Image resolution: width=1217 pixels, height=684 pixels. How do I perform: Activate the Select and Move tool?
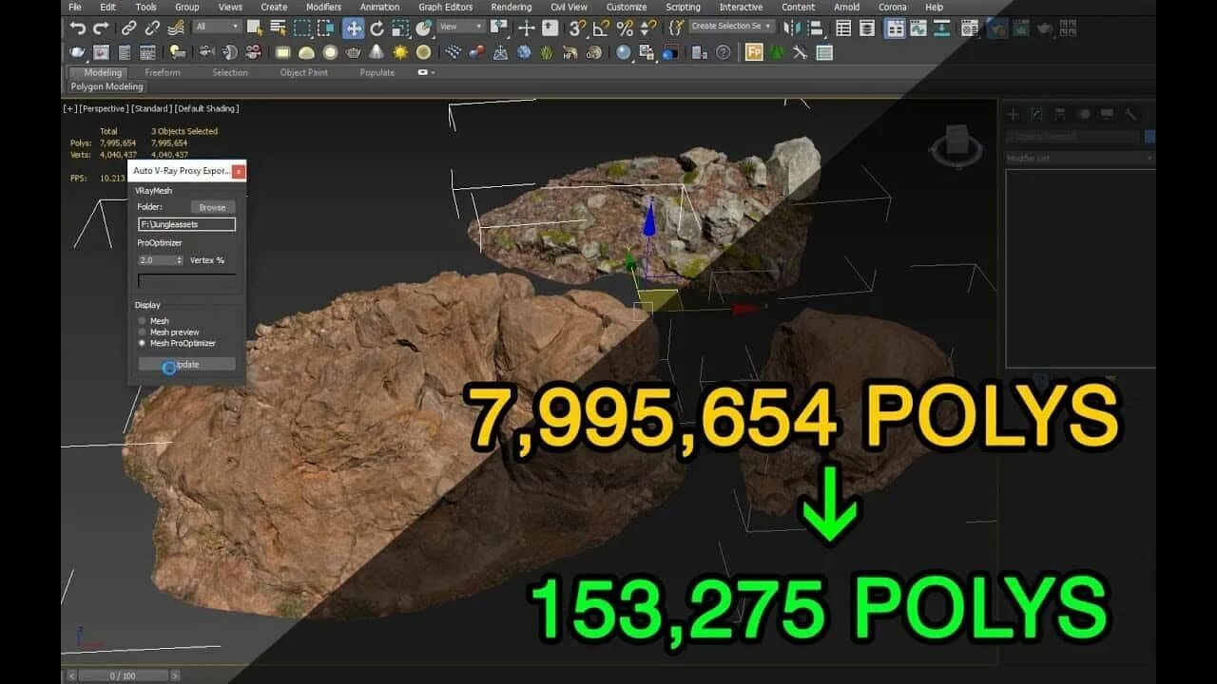click(x=354, y=28)
